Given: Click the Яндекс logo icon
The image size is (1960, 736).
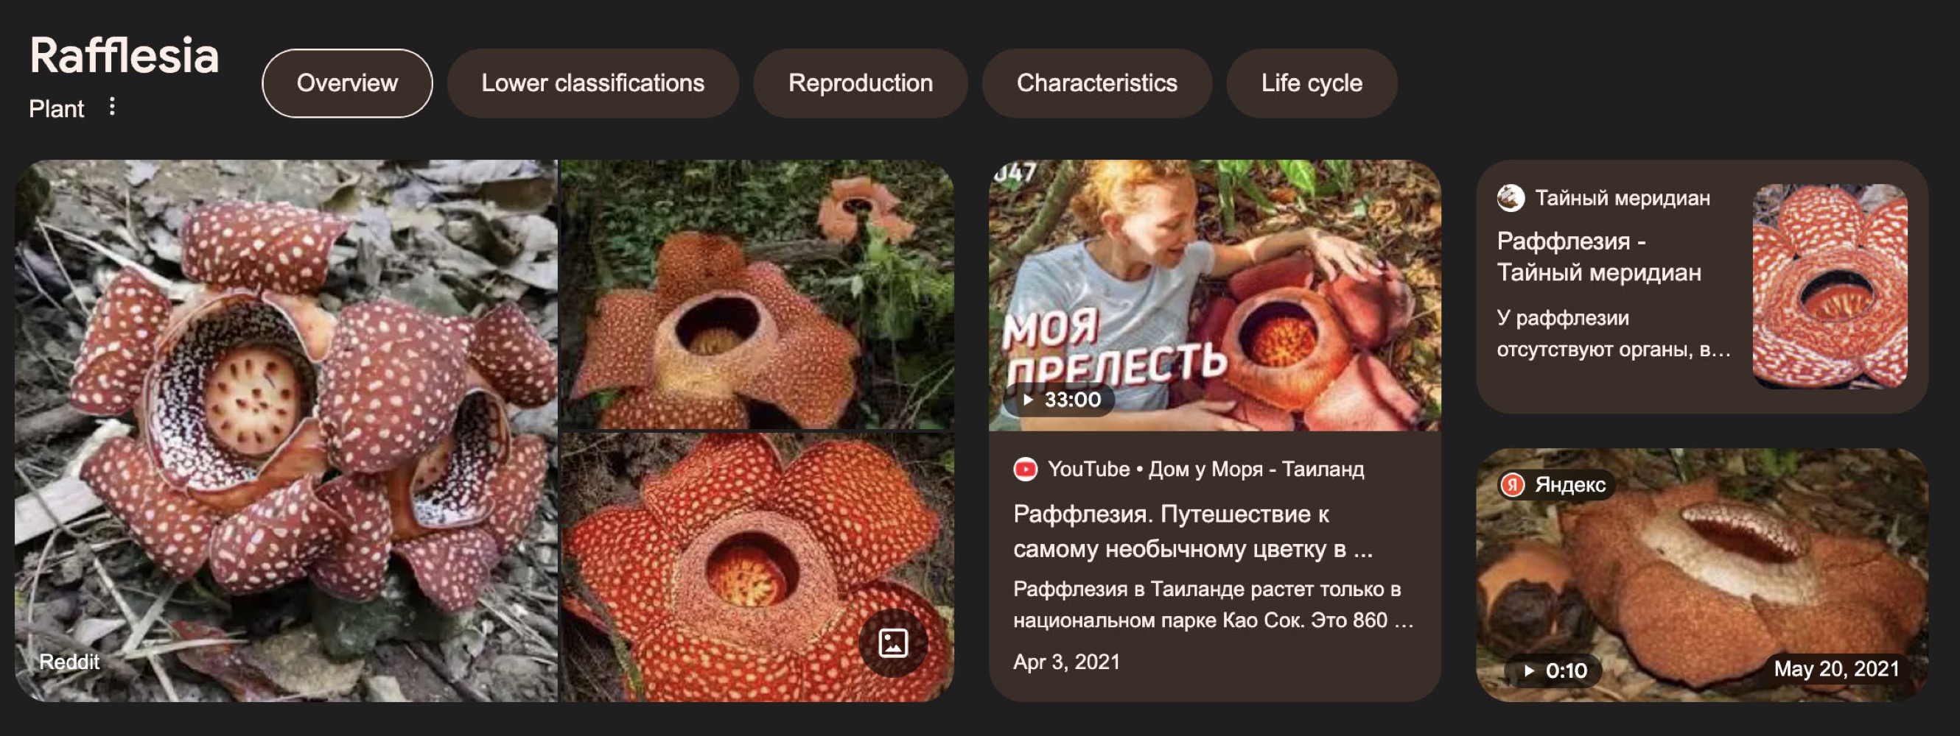Looking at the screenshot, I should pyautogui.click(x=1512, y=485).
